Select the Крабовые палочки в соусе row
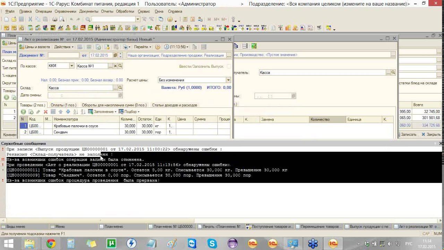This screenshot has width=444, height=250. point(125,126)
